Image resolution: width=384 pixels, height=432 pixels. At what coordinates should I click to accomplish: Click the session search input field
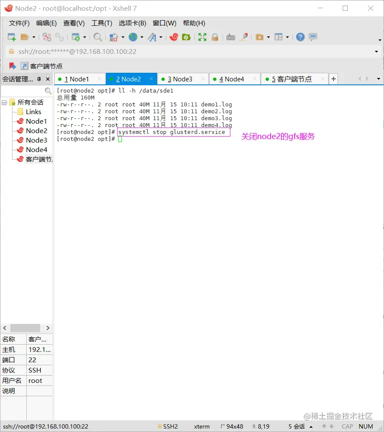pos(22,90)
